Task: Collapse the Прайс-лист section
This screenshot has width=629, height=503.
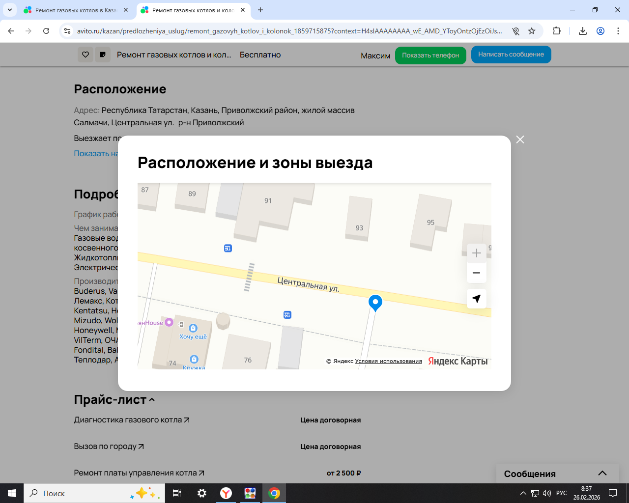Action: (x=152, y=400)
